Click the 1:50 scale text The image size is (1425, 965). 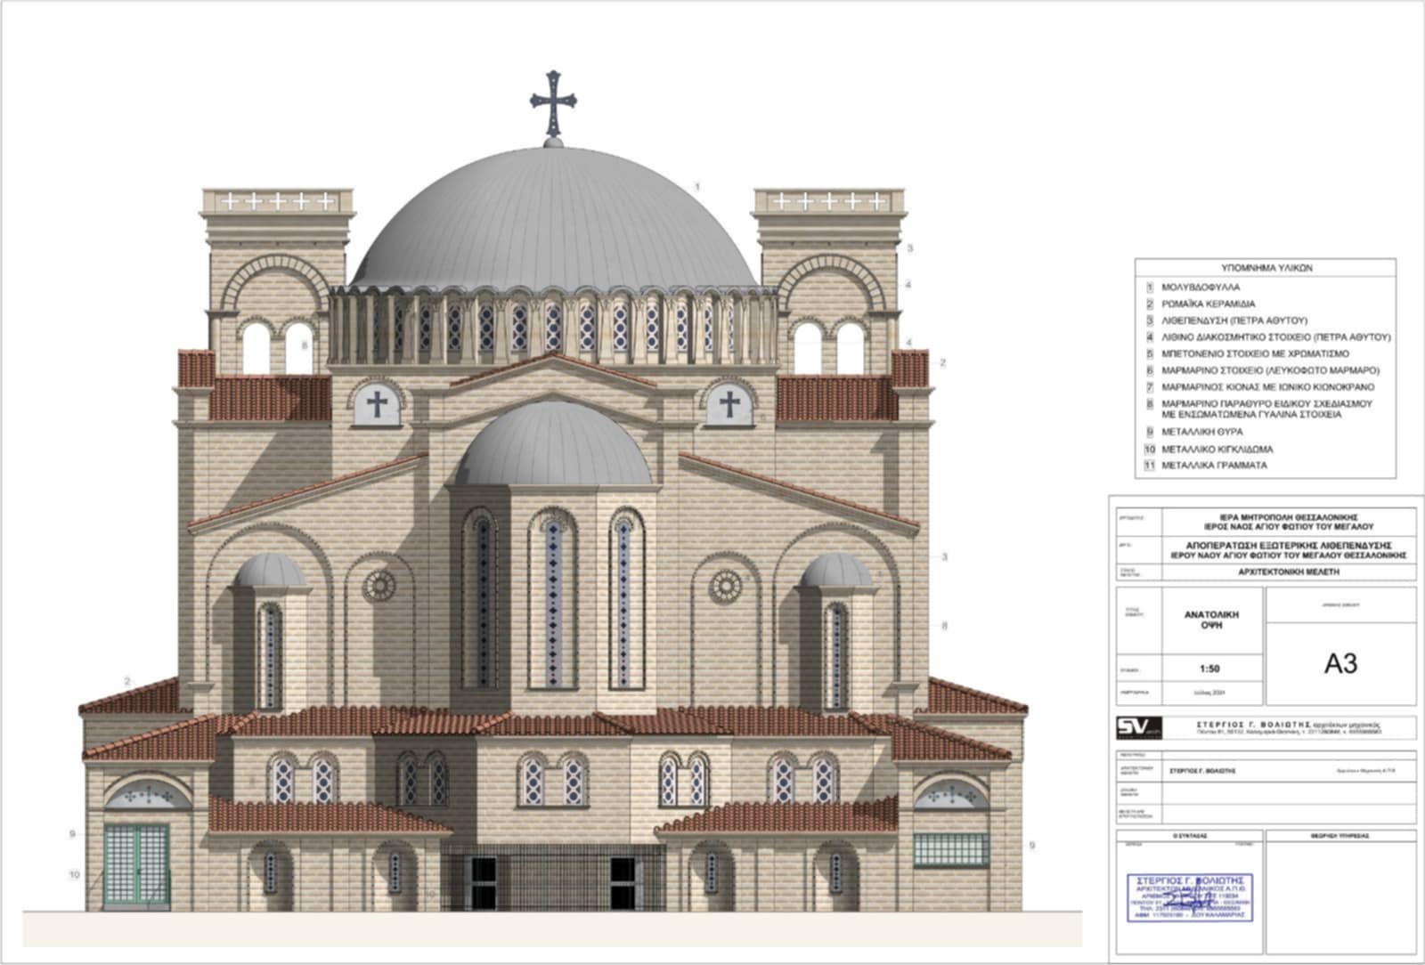tap(1209, 669)
